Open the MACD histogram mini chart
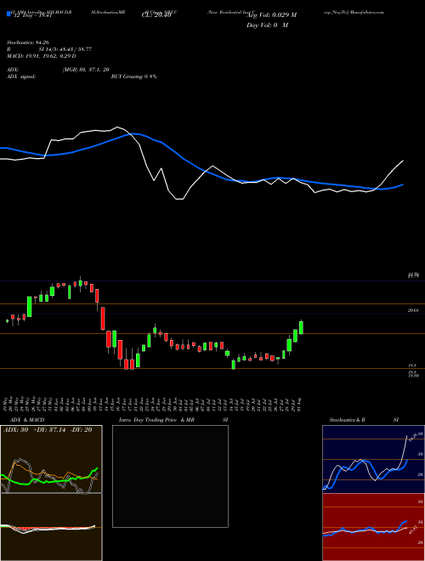 tap(51, 527)
